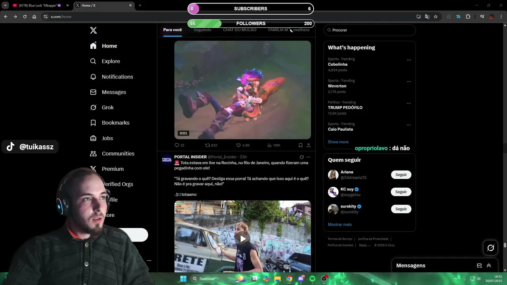The width and height of the screenshot is (507, 285).
Task: Open Spotify from the taskbar
Action: [x=312, y=279]
